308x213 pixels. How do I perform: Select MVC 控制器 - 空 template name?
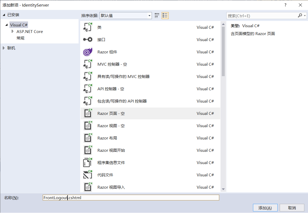point(112,64)
